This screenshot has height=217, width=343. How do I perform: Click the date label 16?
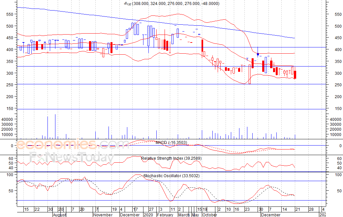(237, 209)
